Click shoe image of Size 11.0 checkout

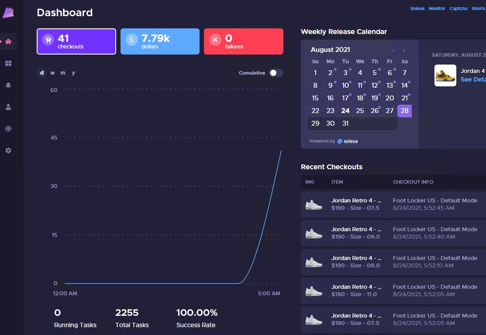pos(314,291)
